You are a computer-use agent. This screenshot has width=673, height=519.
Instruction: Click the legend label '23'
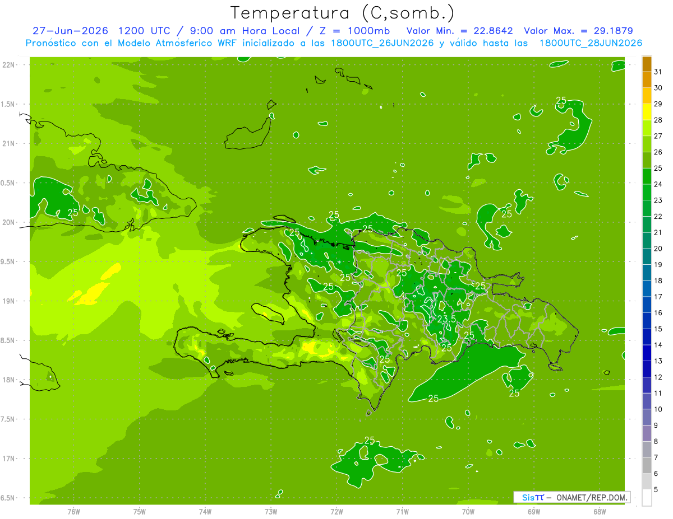coord(658,200)
